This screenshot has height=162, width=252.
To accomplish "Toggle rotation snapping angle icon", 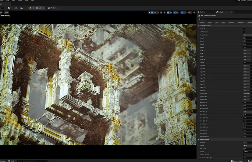I will pyautogui.click(x=174, y=12).
